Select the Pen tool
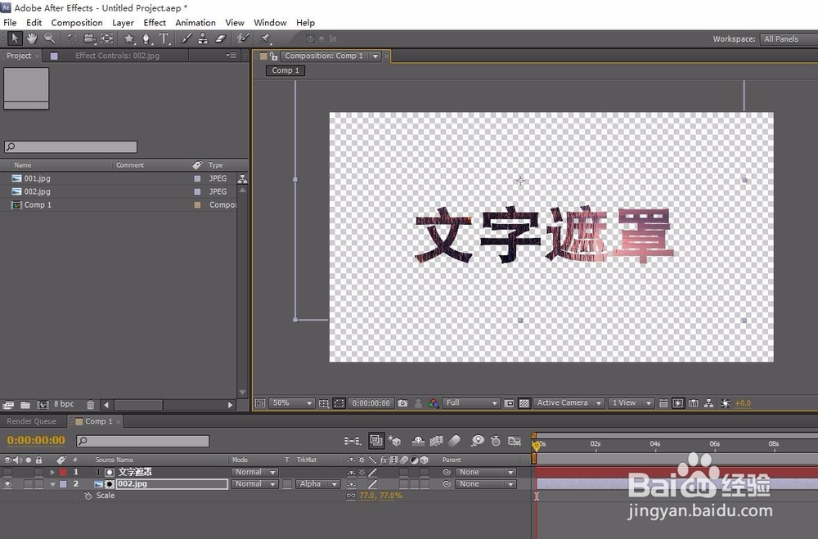This screenshot has width=818, height=539. 146,38
